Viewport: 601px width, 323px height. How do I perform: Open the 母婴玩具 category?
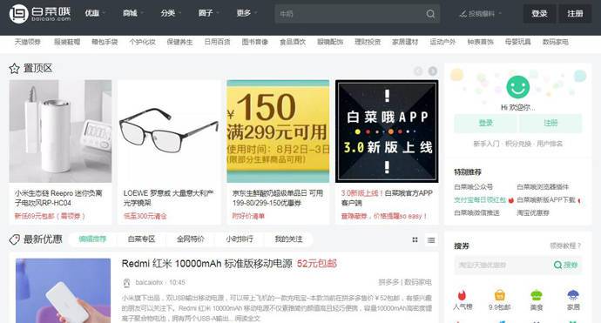pos(518,42)
